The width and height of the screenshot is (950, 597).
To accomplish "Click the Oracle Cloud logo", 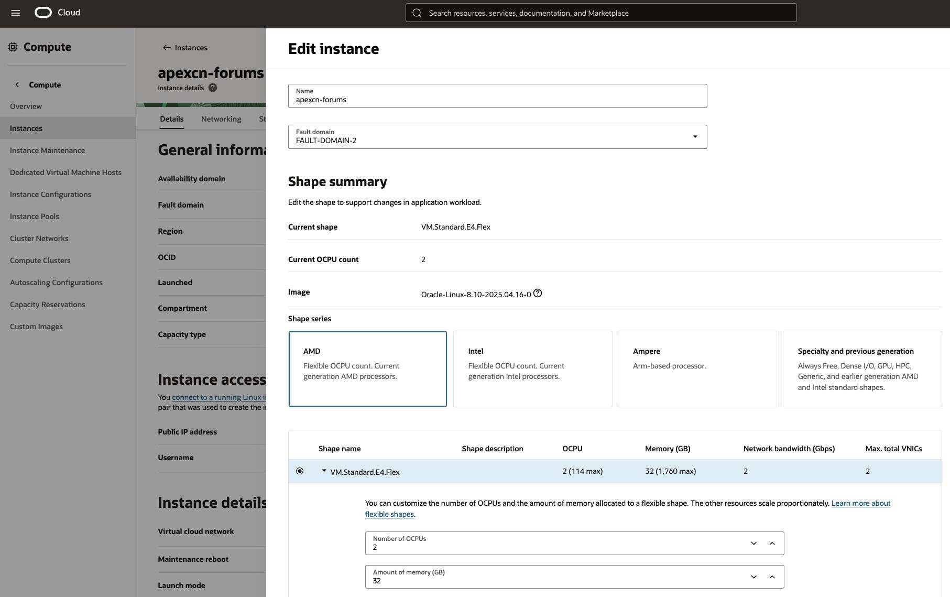I will click(58, 13).
